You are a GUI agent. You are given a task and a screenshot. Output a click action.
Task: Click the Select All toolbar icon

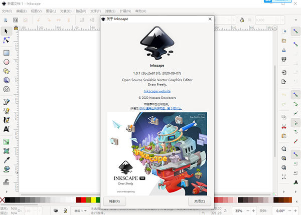coord(6,20)
